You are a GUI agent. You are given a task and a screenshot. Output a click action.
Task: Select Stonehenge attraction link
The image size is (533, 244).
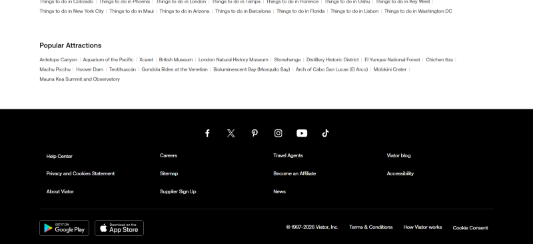click(x=287, y=59)
